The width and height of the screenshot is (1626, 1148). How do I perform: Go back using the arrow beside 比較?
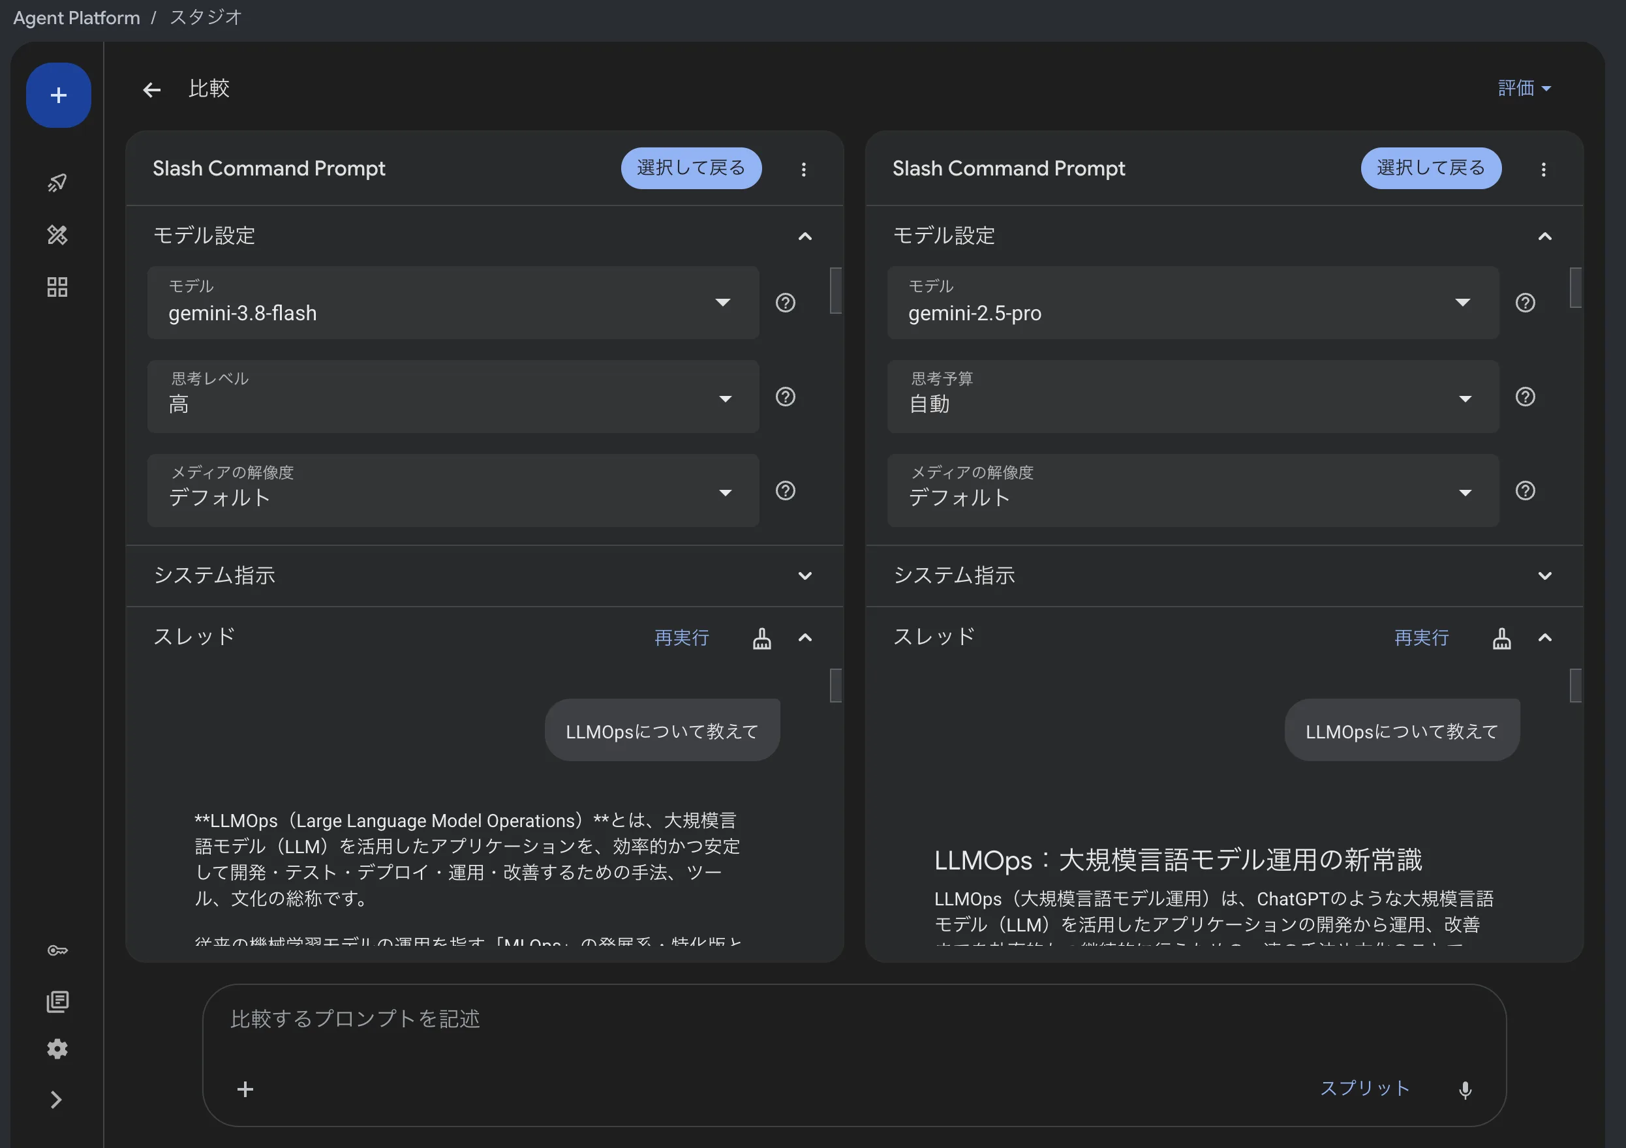coord(151,90)
